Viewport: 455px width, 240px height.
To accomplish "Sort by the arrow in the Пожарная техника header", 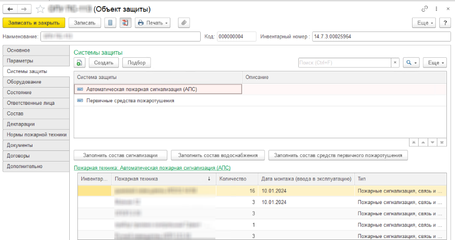I will 209,179.
